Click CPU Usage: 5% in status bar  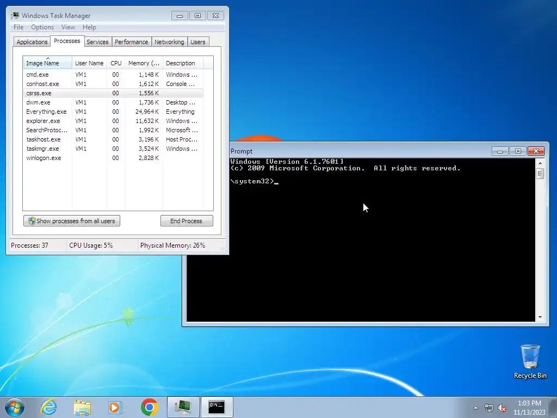pos(91,245)
